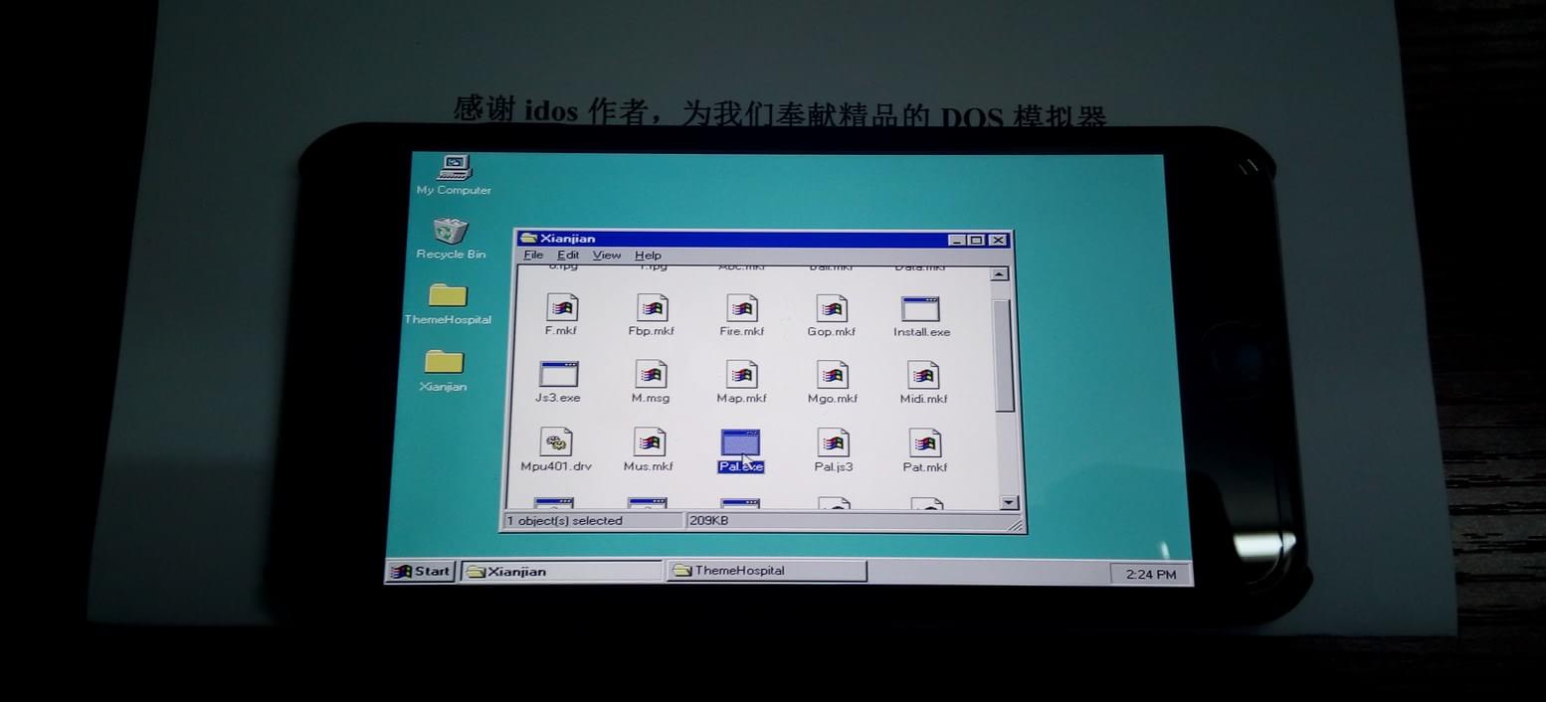Image resolution: width=1546 pixels, height=702 pixels.
Task: Click the scrollbar up arrow in Xianjian window
Action: [1000, 273]
